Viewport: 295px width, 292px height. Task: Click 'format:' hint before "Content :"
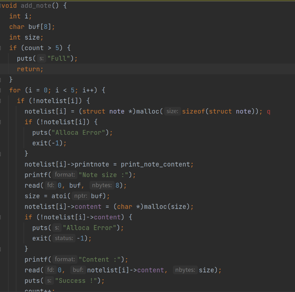click(64, 260)
